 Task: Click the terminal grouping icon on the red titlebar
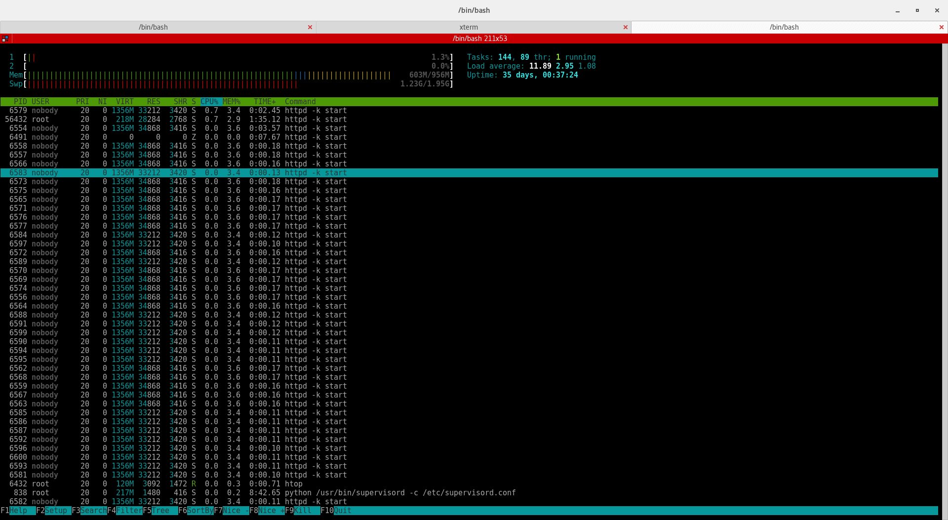point(5,39)
